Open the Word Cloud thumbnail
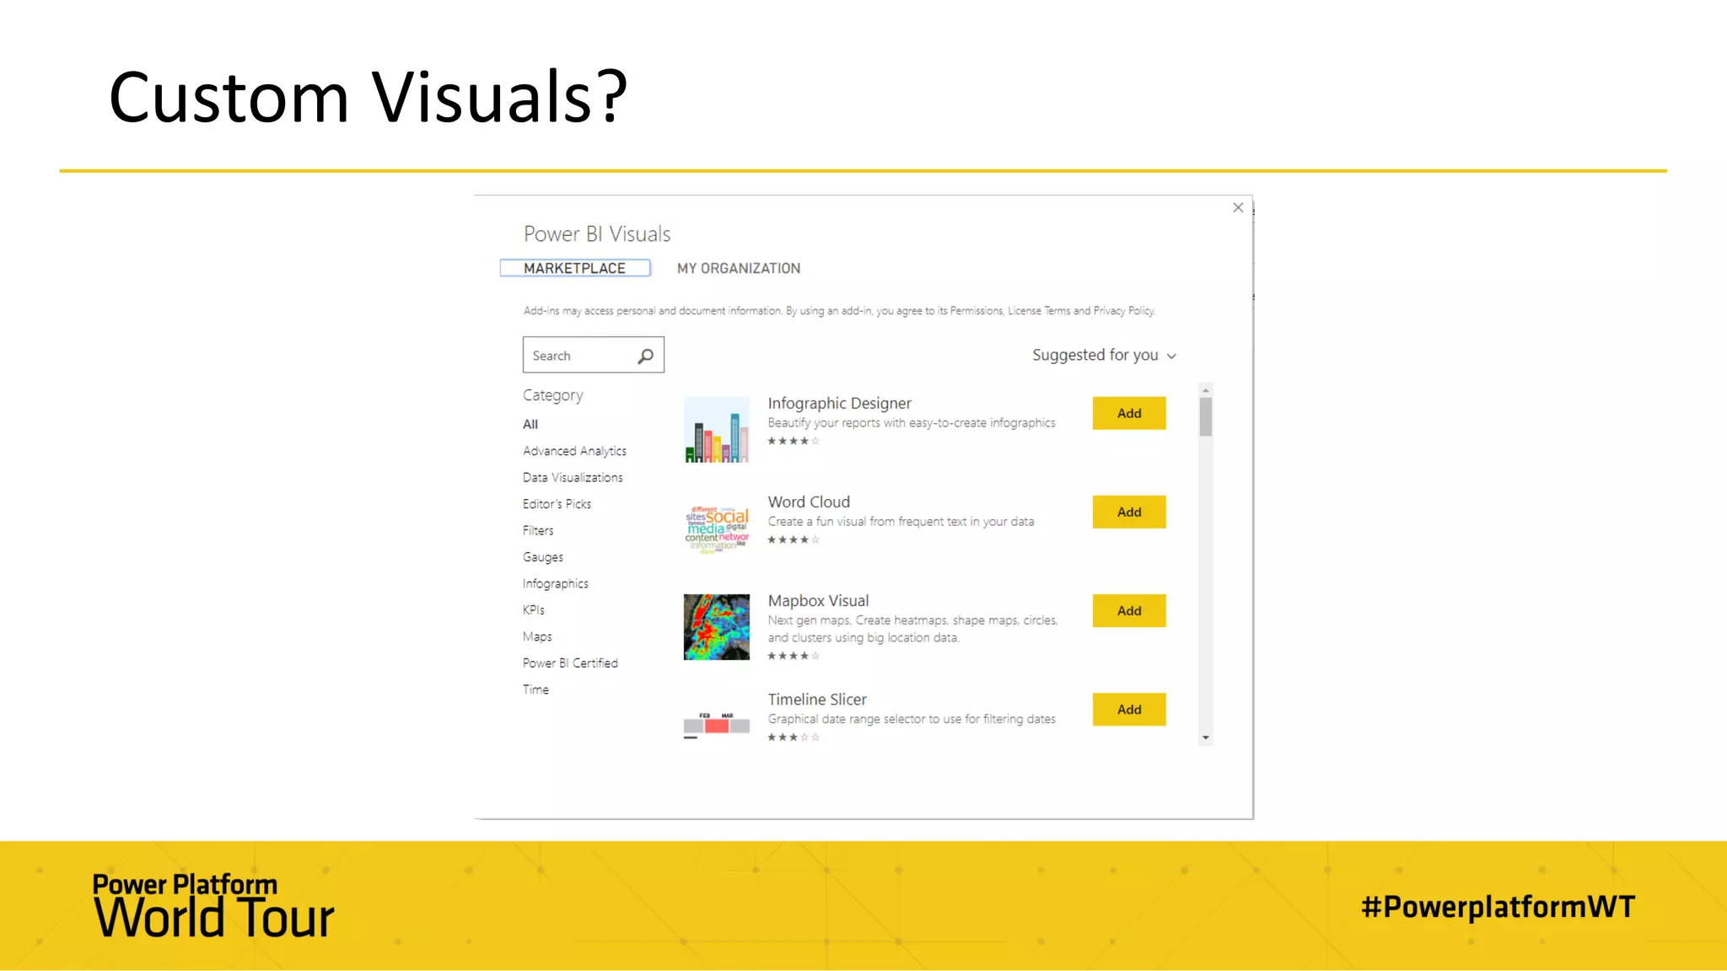 (716, 528)
